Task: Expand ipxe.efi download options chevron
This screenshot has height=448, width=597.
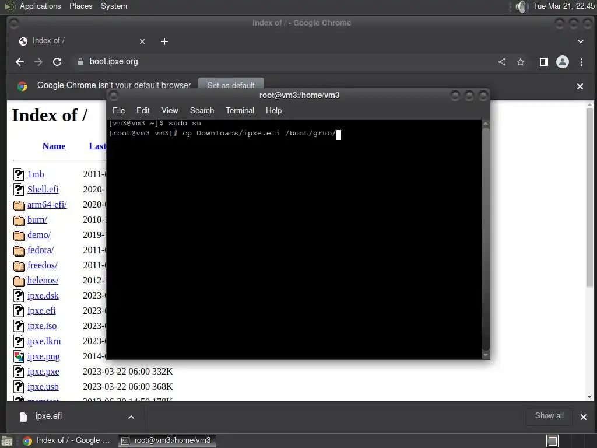Action: click(x=131, y=417)
